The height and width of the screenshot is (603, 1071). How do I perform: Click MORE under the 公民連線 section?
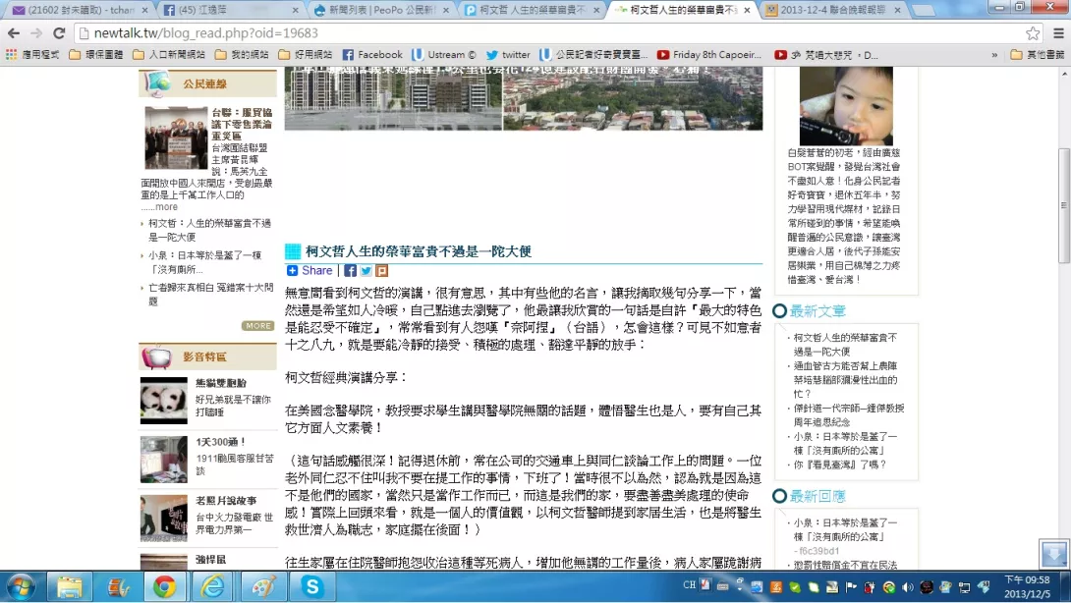coord(258,326)
